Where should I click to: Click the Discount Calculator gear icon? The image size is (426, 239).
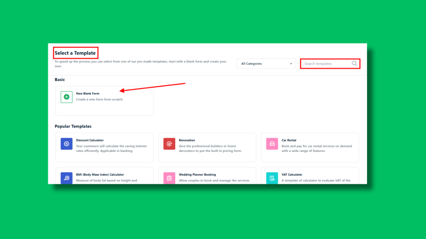66,144
